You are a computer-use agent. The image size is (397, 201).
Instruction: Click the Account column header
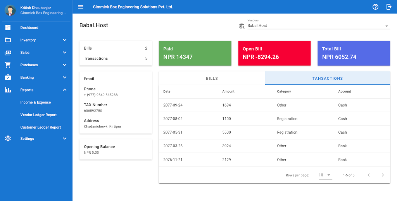(345, 91)
